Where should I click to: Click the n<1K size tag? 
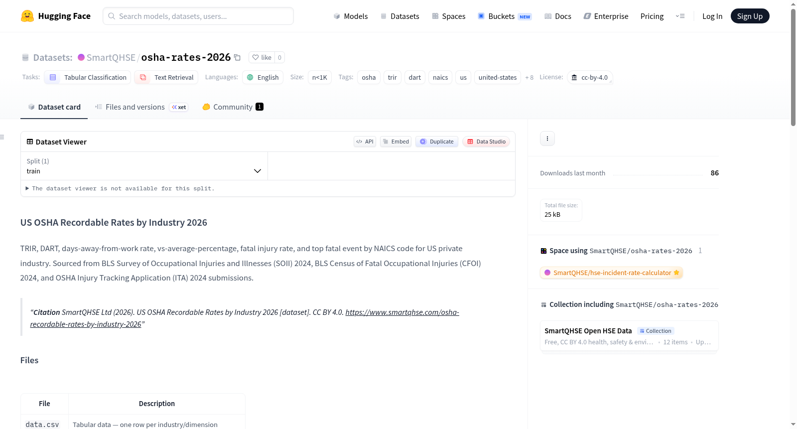click(320, 77)
